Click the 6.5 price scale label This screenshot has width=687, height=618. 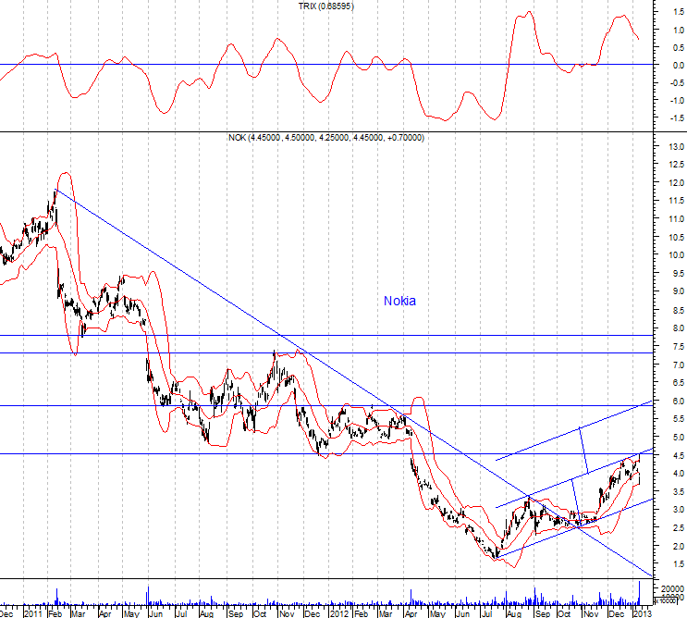pyautogui.click(x=679, y=383)
